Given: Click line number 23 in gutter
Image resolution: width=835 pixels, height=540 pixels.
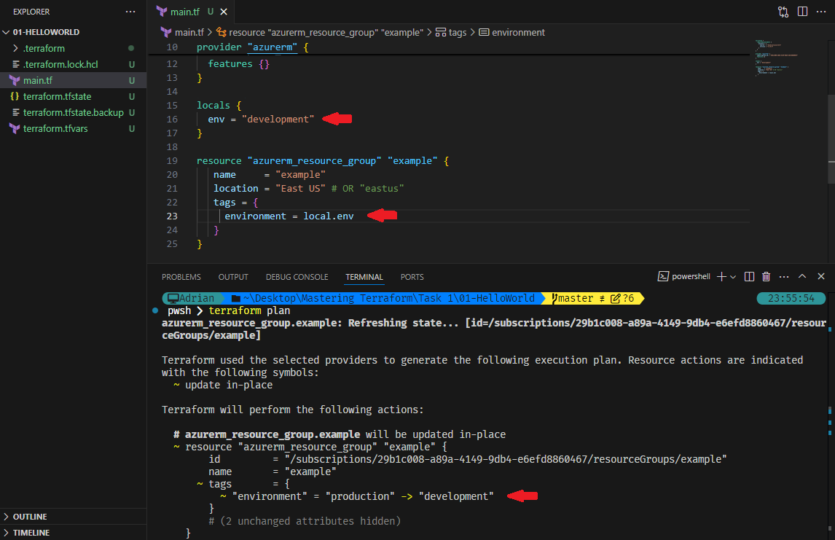Looking at the screenshot, I should [172, 216].
